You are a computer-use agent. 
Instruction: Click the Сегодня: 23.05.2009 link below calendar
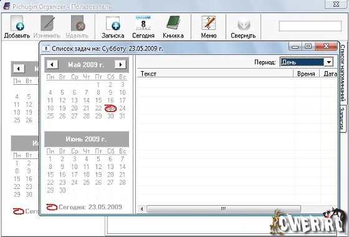[84, 207]
